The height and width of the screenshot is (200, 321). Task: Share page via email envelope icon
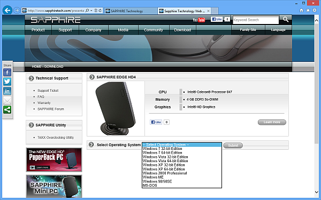pyautogui.click(x=7, y=100)
